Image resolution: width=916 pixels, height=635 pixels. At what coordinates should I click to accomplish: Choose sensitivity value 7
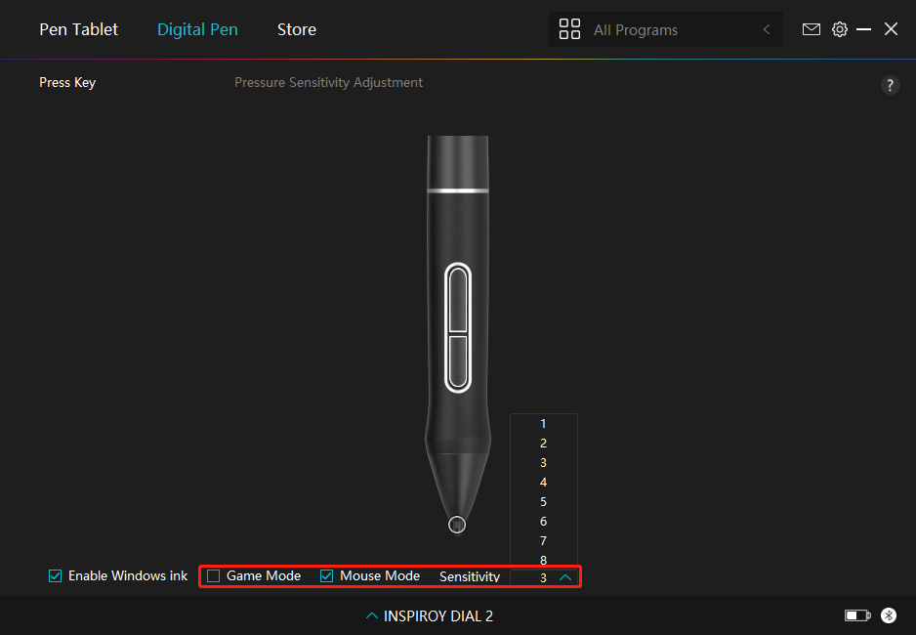click(x=543, y=541)
